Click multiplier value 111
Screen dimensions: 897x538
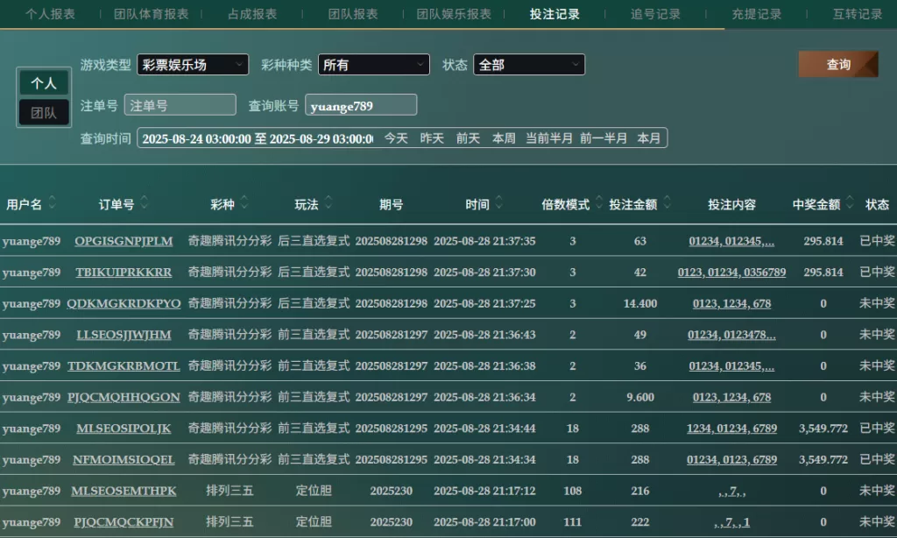573,522
